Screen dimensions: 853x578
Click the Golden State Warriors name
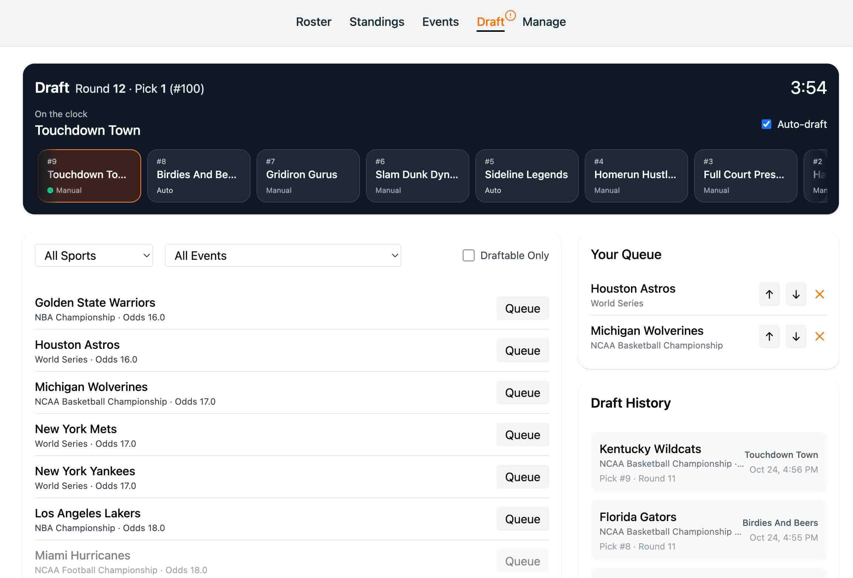pyautogui.click(x=95, y=303)
